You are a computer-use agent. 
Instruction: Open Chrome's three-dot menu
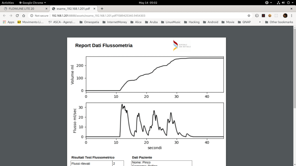point(291,16)
